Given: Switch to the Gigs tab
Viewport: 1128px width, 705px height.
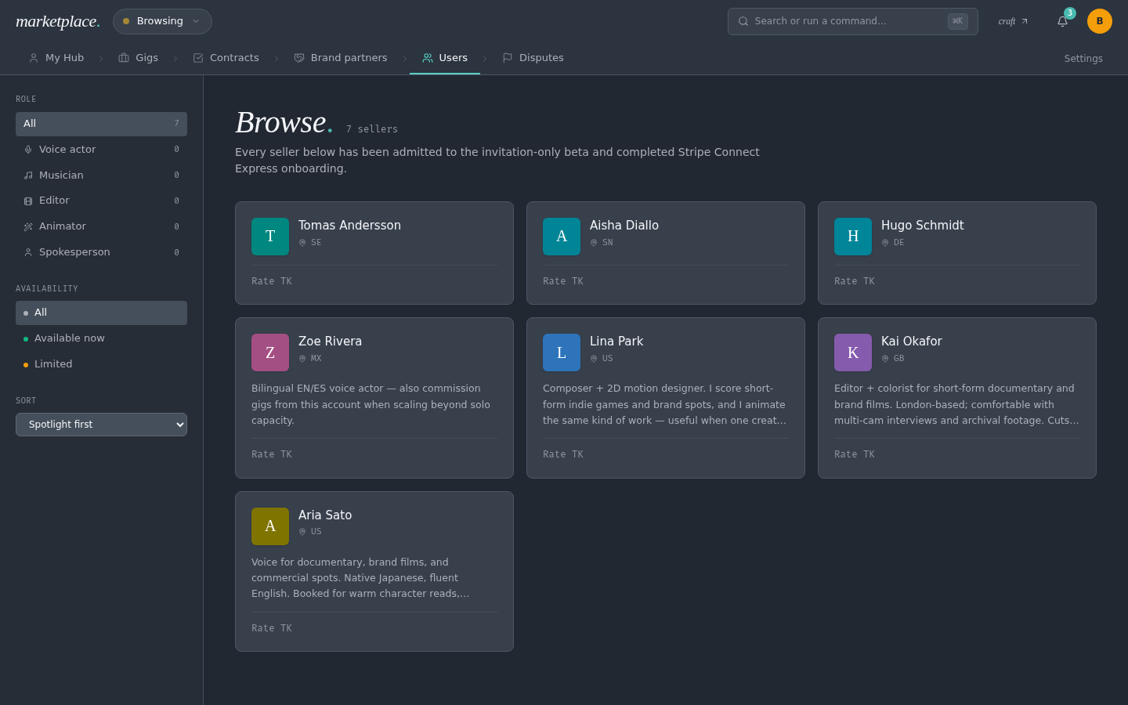Looking at the screenshot, I should click(139, 58).
